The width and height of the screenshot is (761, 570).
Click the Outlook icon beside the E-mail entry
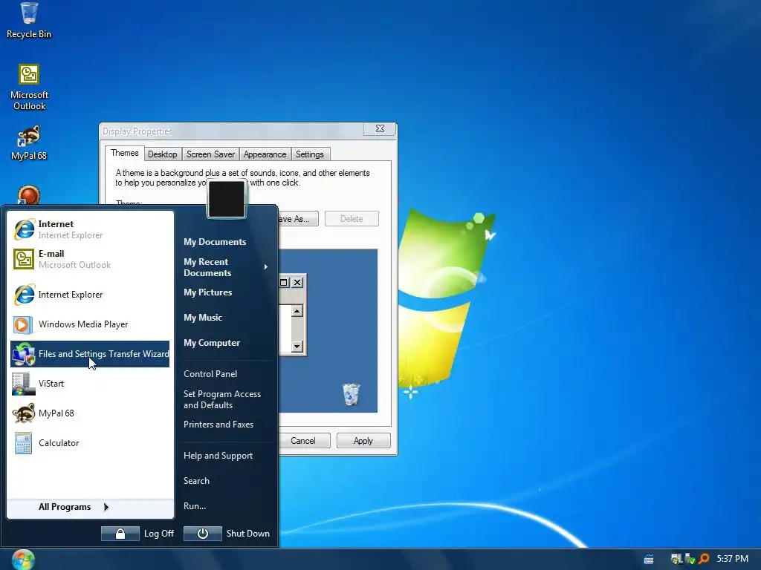tap(24, 259)
